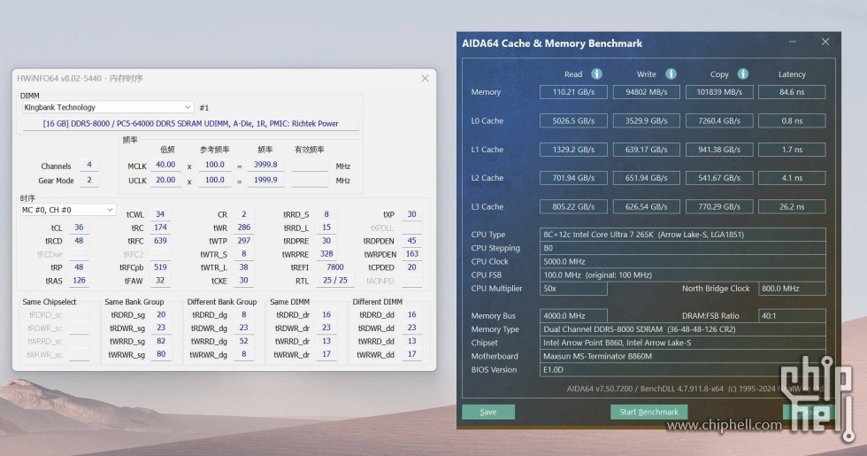The width and height of the screenshot is (867, 456).
Task: Click the Read info icon in AIDA64
Action: coord(596,73)
